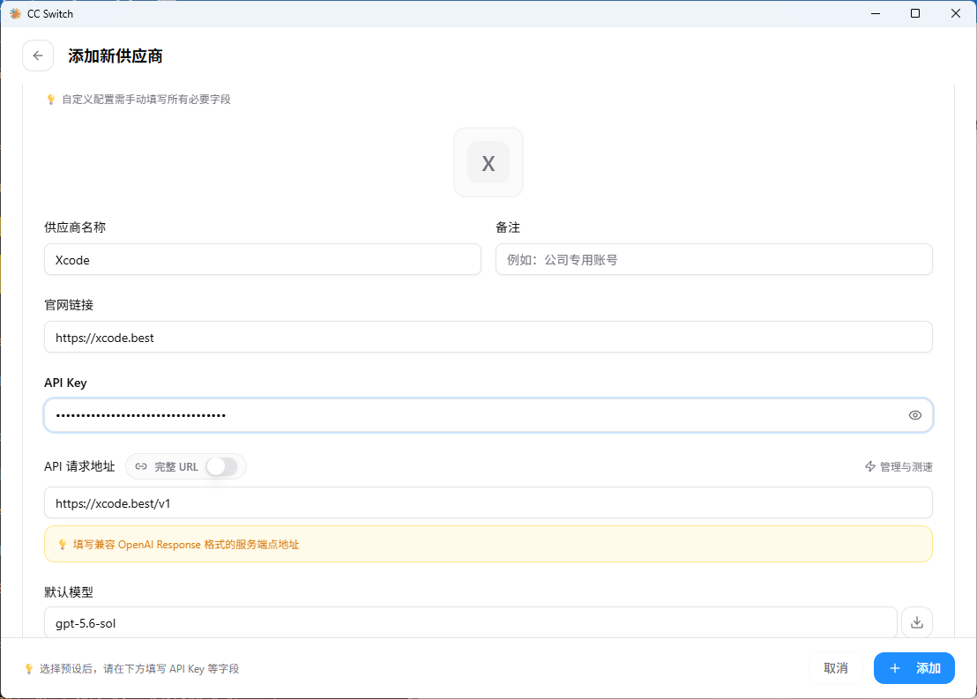Show the API Key with eye icon
This screenshot has width=977, height=699.
point(914,415)
